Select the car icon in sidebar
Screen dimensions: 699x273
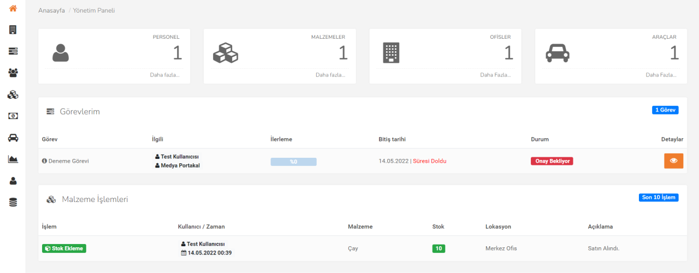pyautogui.click(x=13, y=138)
